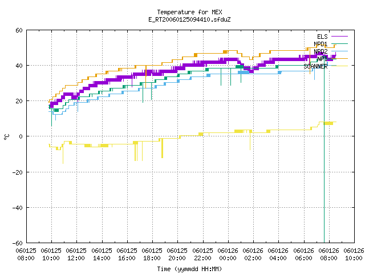Viewport: 365px width, 274px height.
Task: Click the 'Time (yymmdd HH:MM)' x-axis title
Action: [x=189, y=269]
